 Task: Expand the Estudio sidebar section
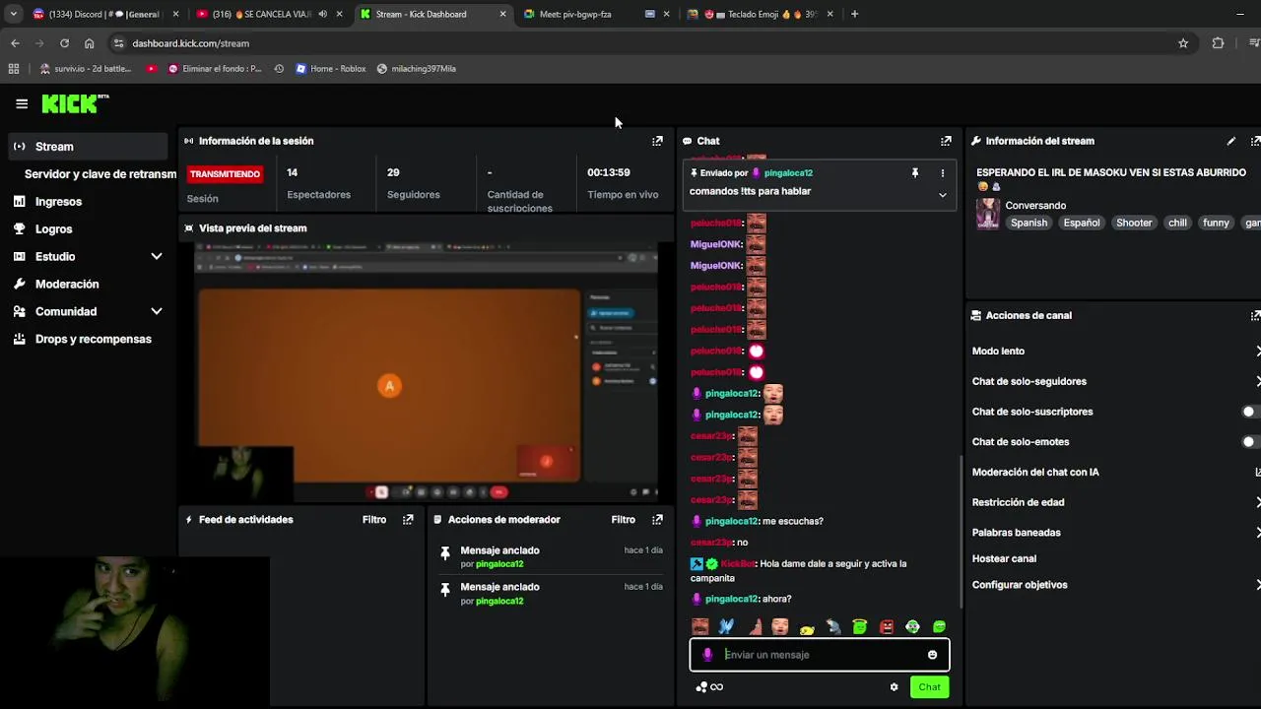pos(156,256)
